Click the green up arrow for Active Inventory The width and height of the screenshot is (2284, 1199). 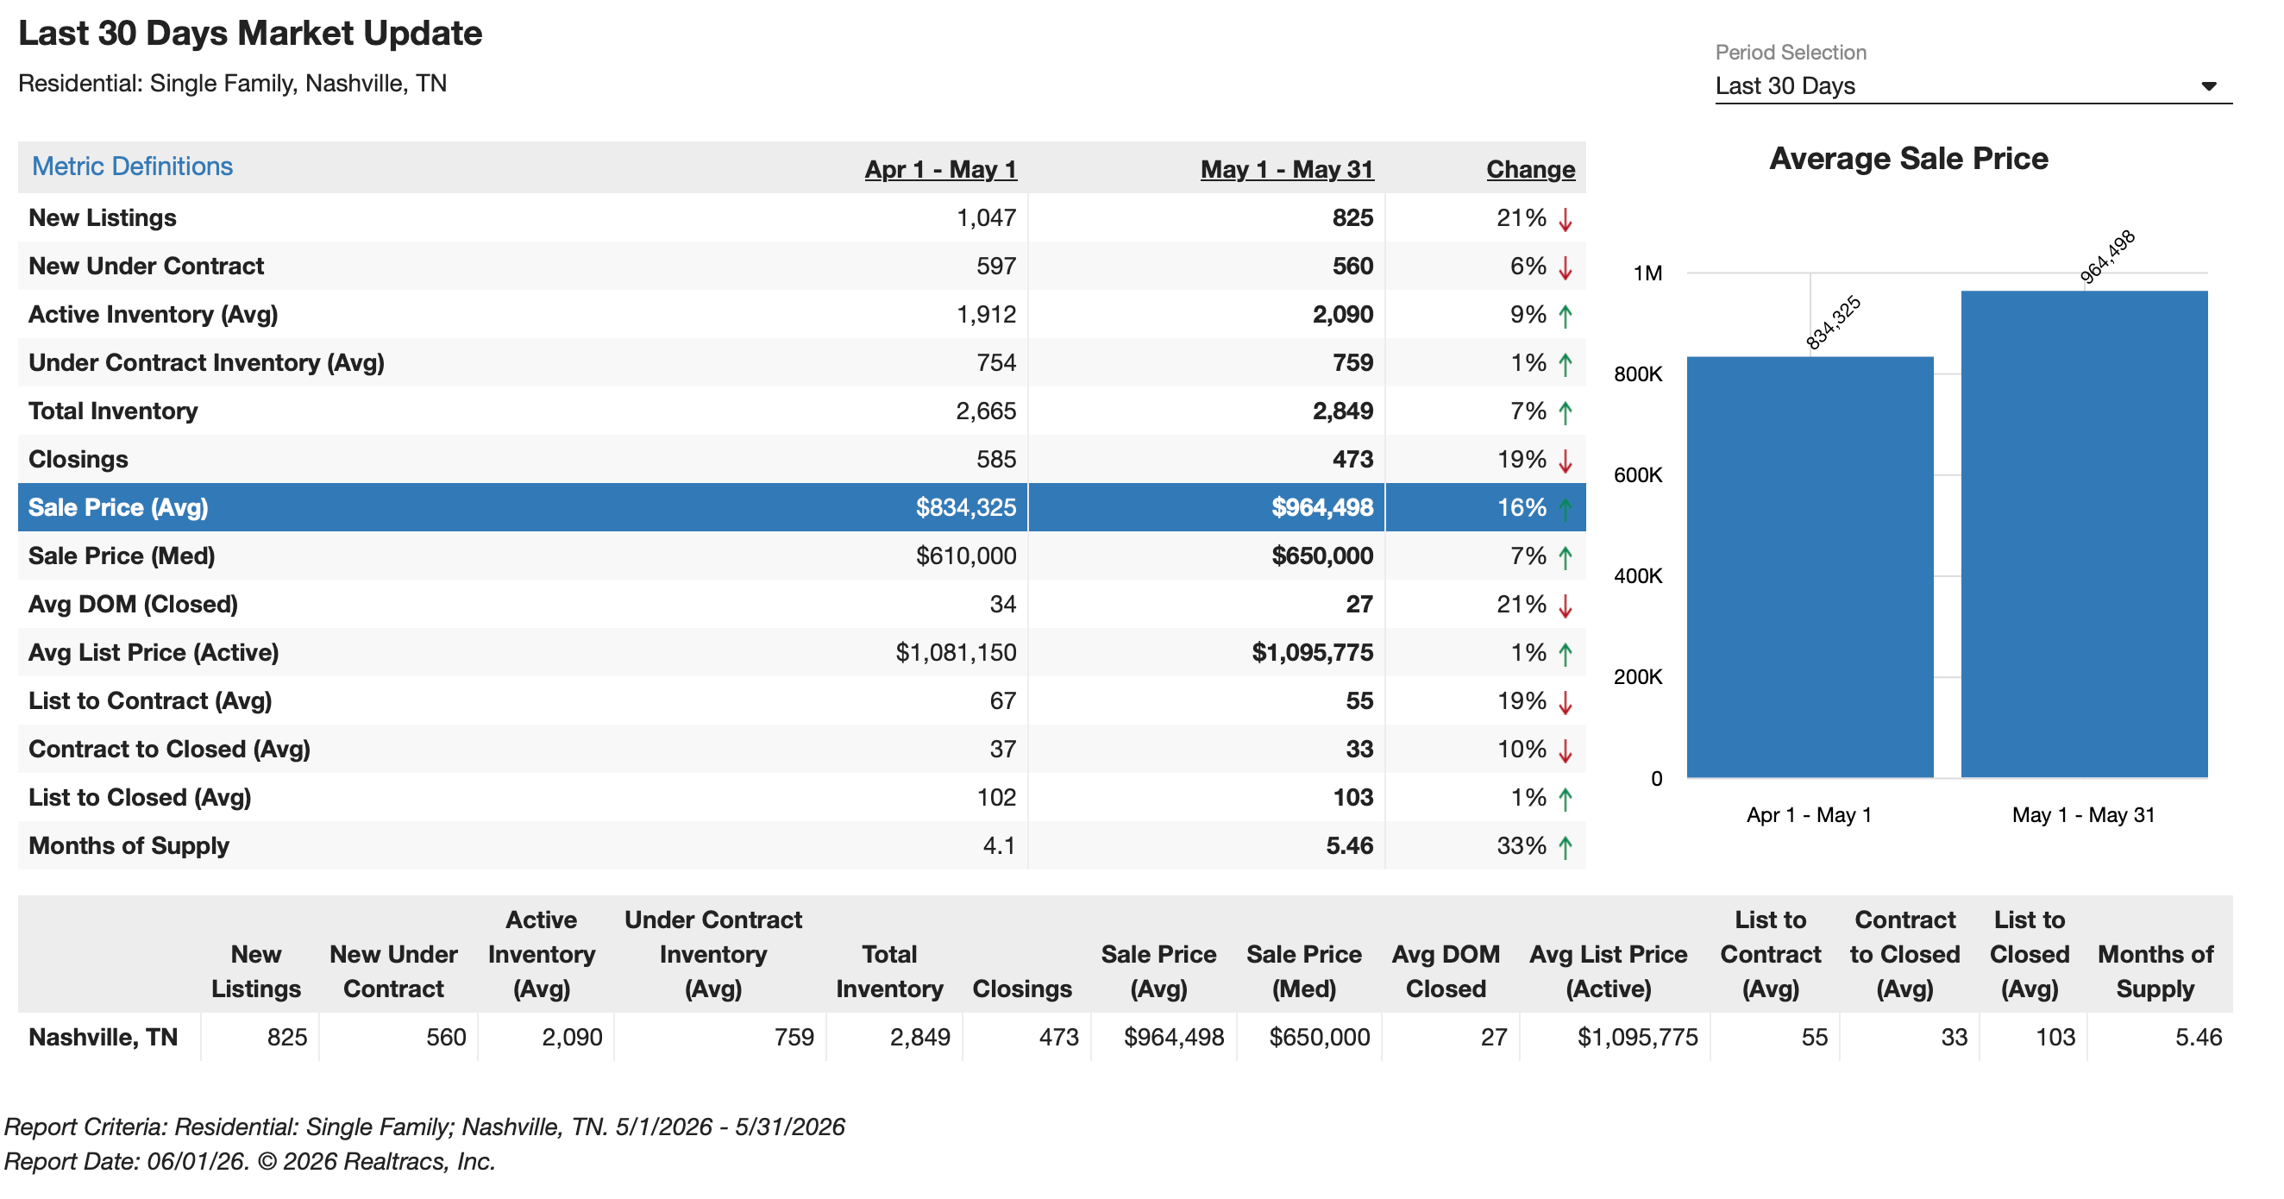(1565, 316)
